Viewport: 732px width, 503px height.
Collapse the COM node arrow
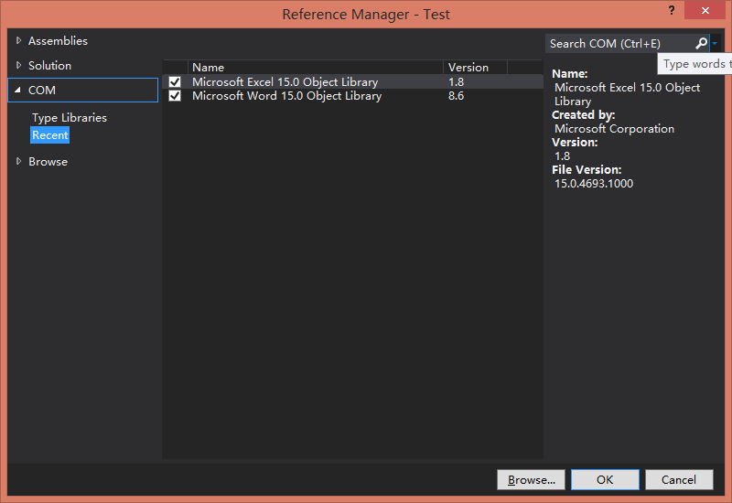[x=17, y=90]
